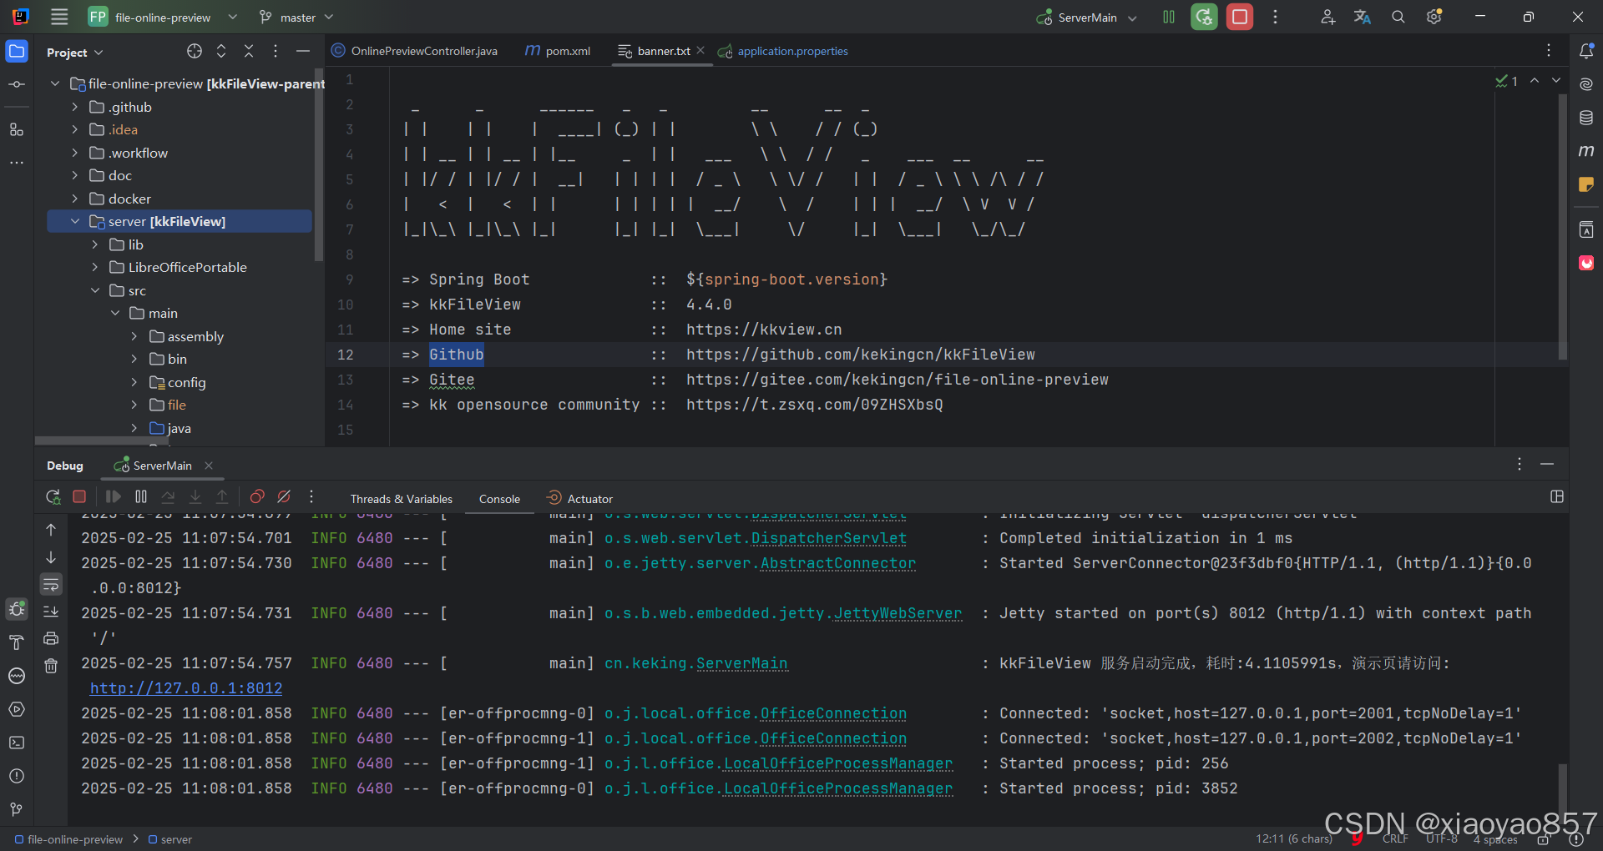Click the editor vertical scrollbar
Screen dimensions: 1603x851
[x=1562, y=225]
